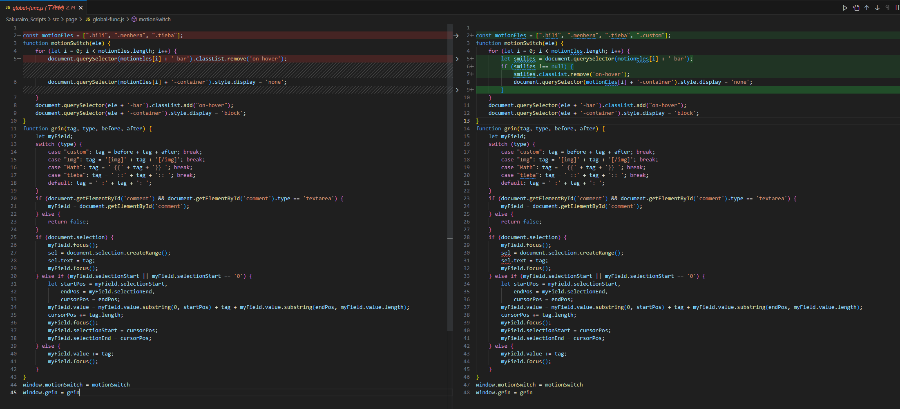Click "myField.value += tag;" in right pane
Screen dimensions: 900x409
534,354
